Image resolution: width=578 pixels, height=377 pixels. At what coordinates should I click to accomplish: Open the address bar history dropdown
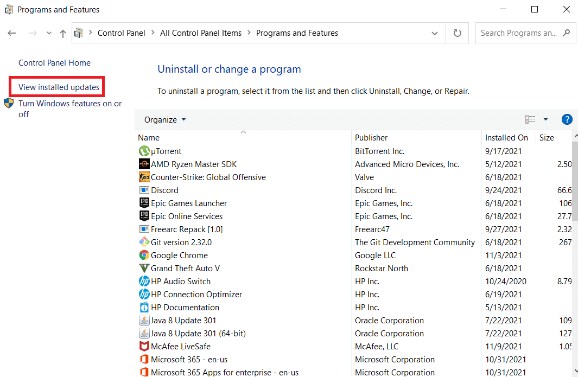pyautogui.click(x=435, y=33)
